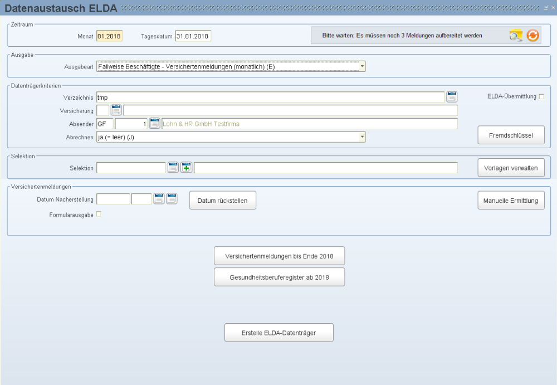557x385 pixels.
Task: Close the Datenaustausch ELDA window
Action: [553, 7]
